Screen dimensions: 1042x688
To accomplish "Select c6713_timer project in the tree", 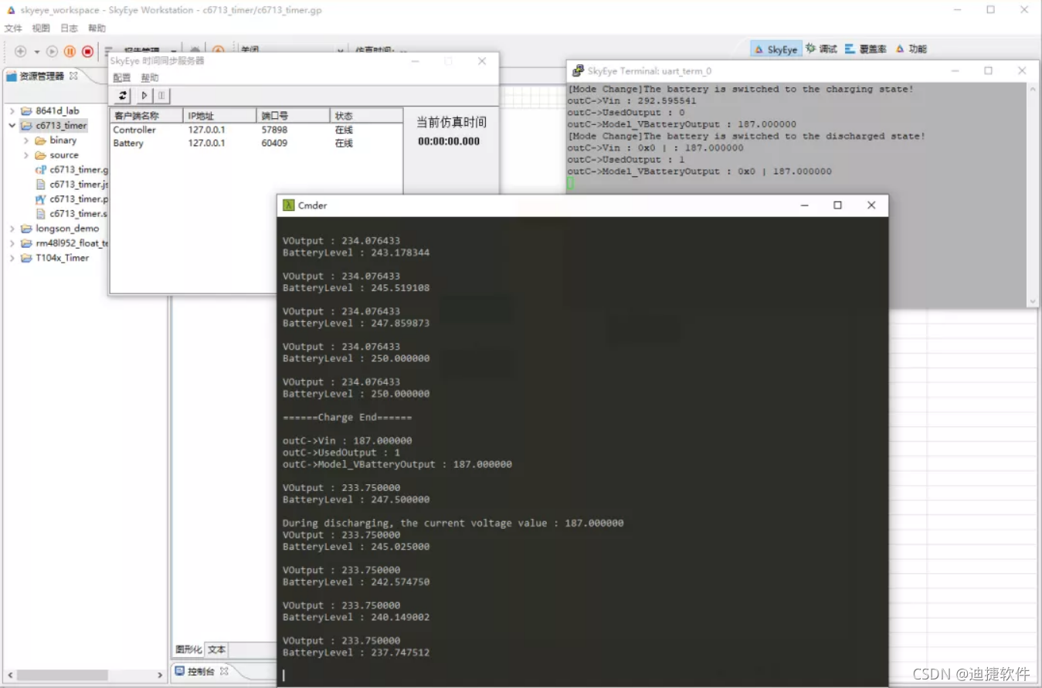I will click(54, 126).
